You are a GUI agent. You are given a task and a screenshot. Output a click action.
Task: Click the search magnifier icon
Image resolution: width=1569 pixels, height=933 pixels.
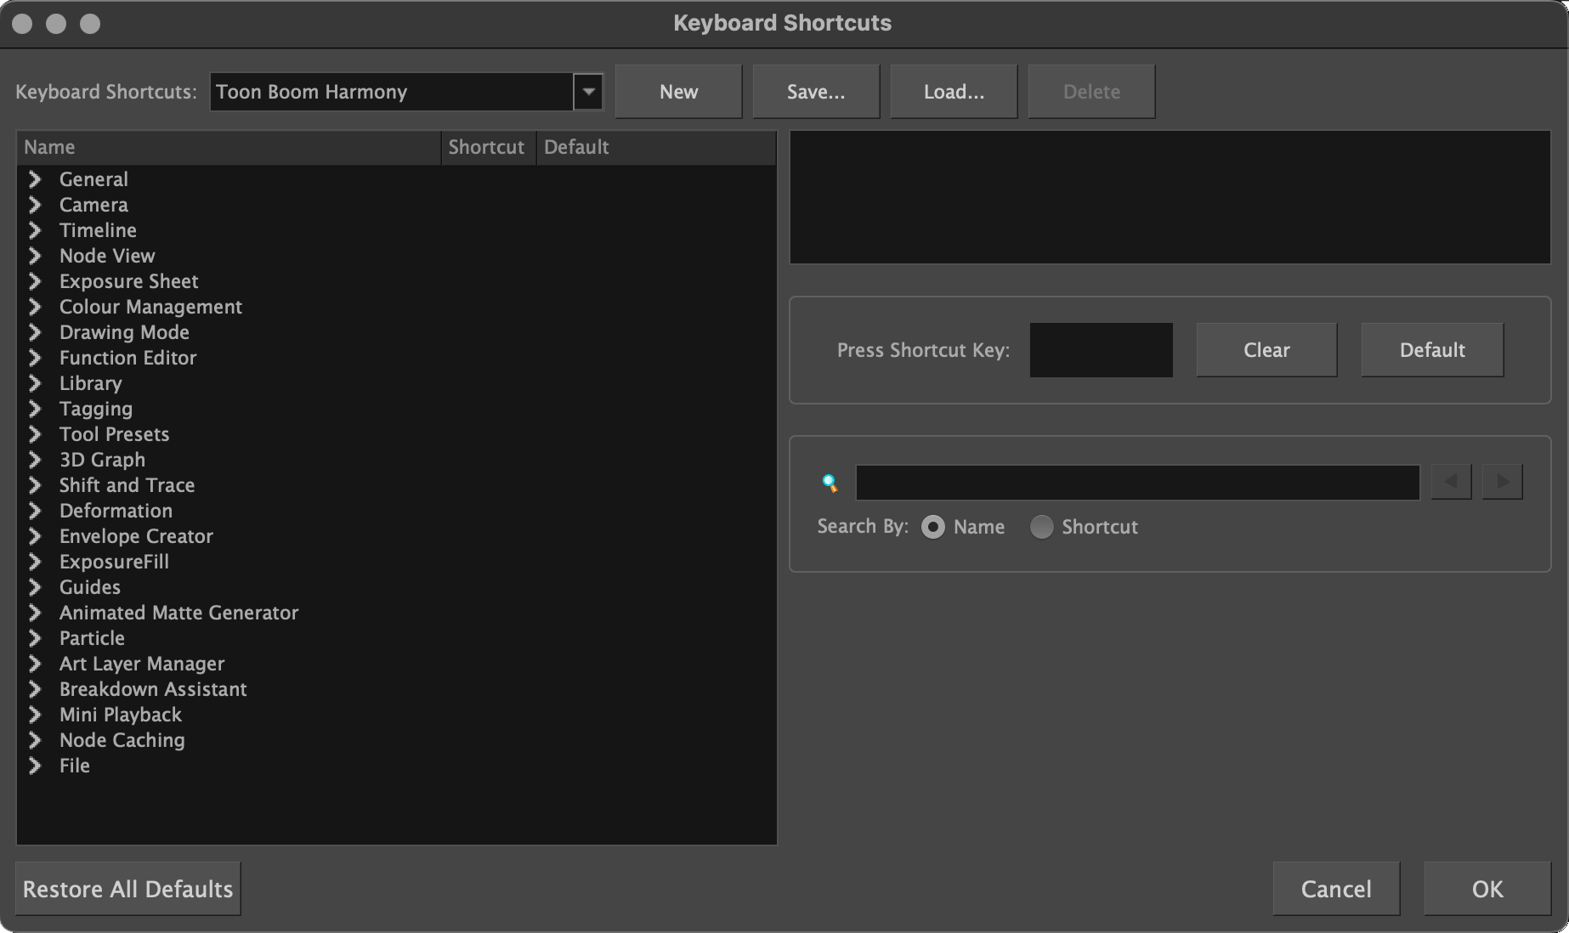click(830, 483)
